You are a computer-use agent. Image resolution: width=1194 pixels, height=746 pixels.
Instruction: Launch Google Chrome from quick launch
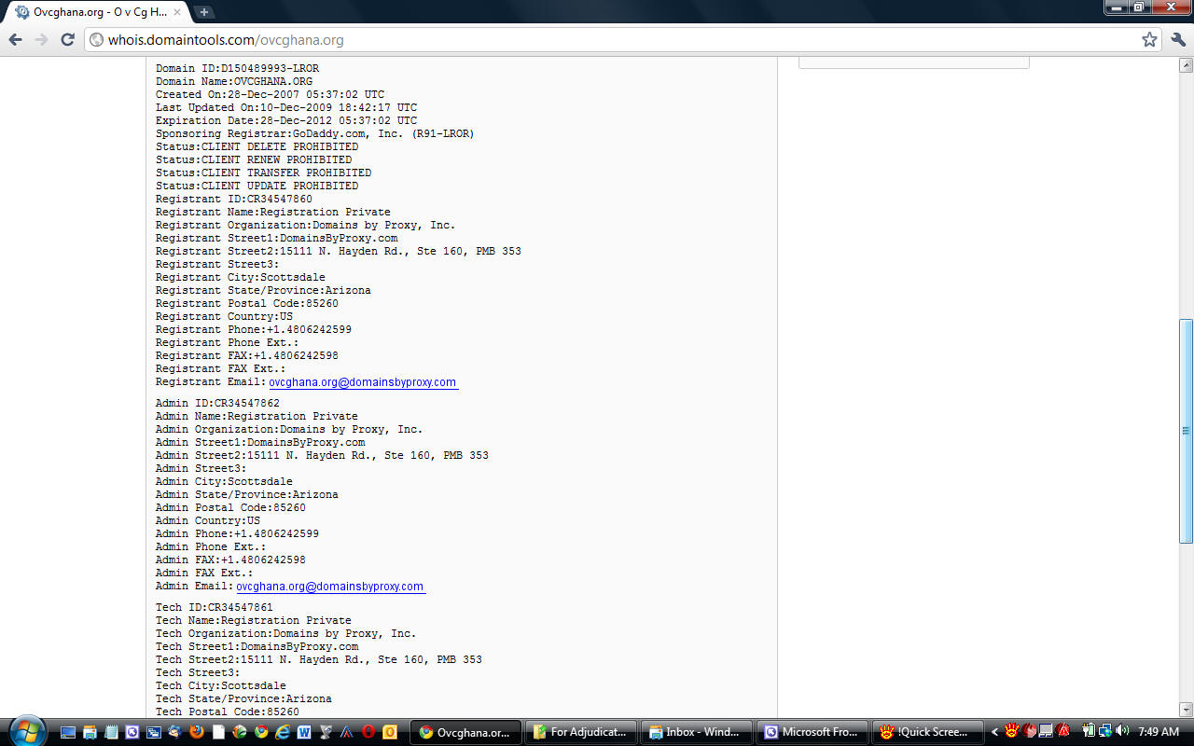[261, 732]
